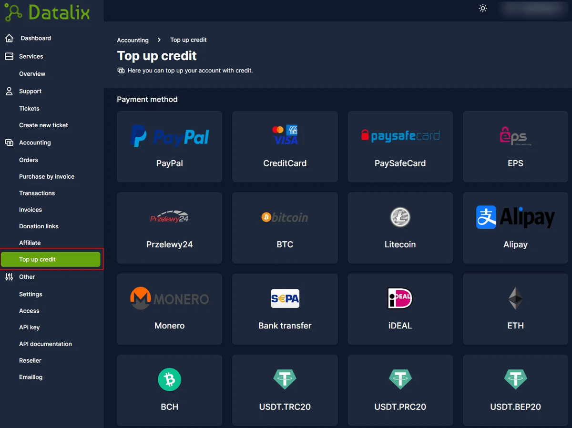572x428 pixels.
Task: Expand the Support section in sidebar
Action: 30,91
